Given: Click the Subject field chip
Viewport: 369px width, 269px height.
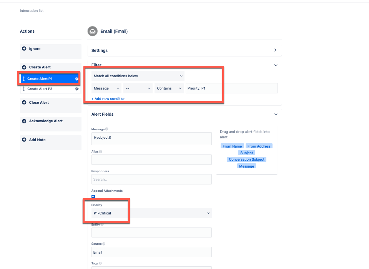Looking at the screenshot, I should coord(246,153).
